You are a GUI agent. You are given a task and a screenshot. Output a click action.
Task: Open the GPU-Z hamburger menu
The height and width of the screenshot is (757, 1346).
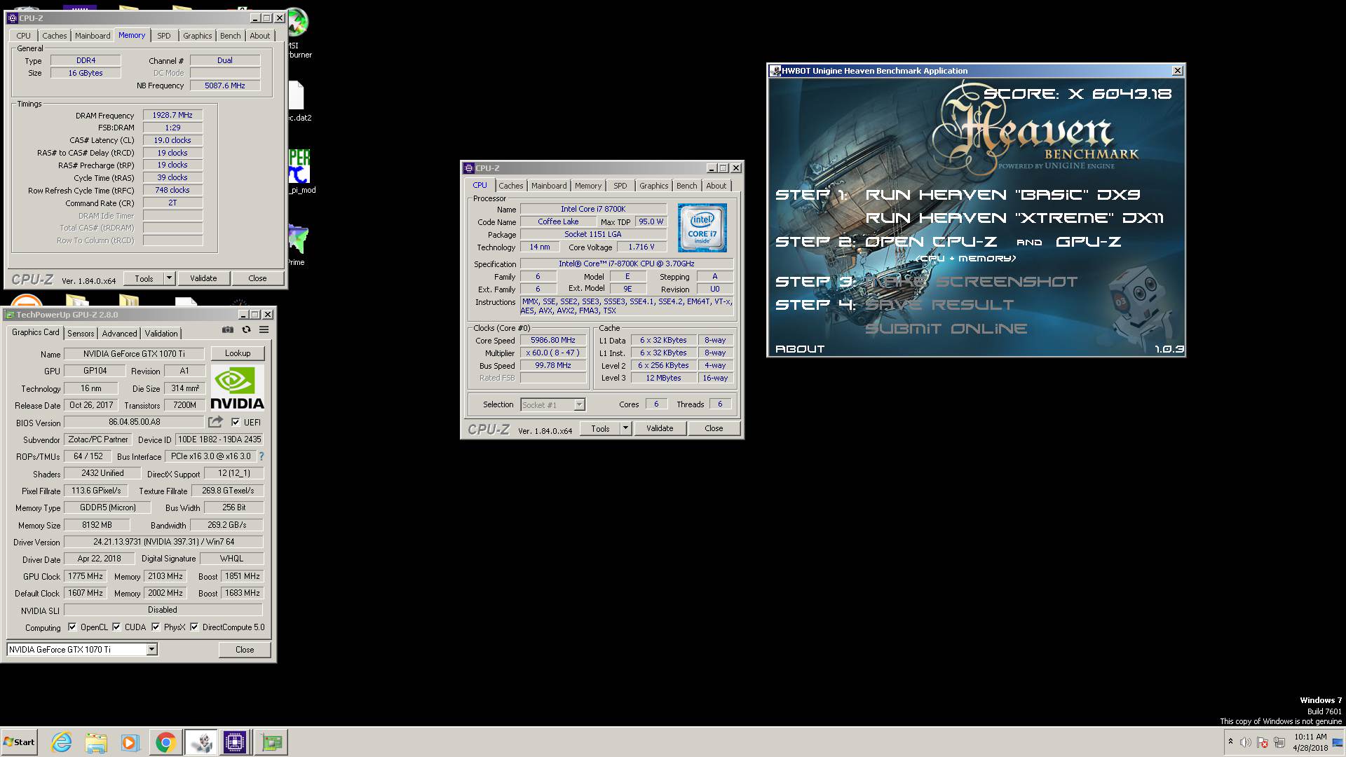[x=264, y=329]
